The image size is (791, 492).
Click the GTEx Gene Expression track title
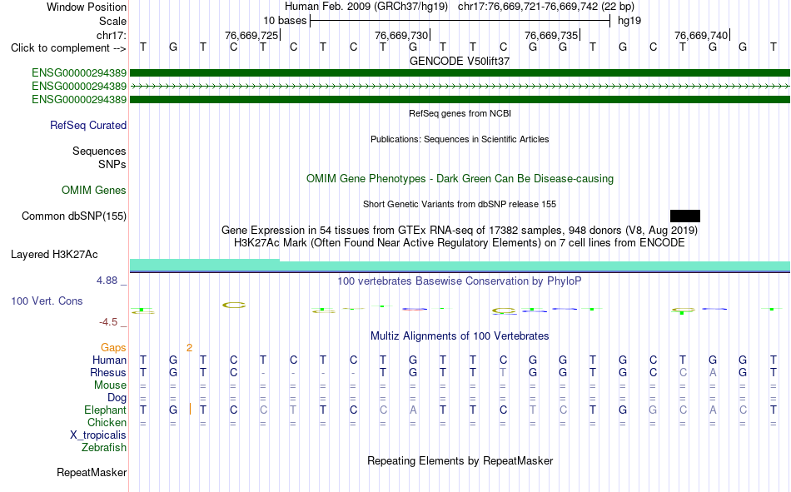(x=460, y=231)
